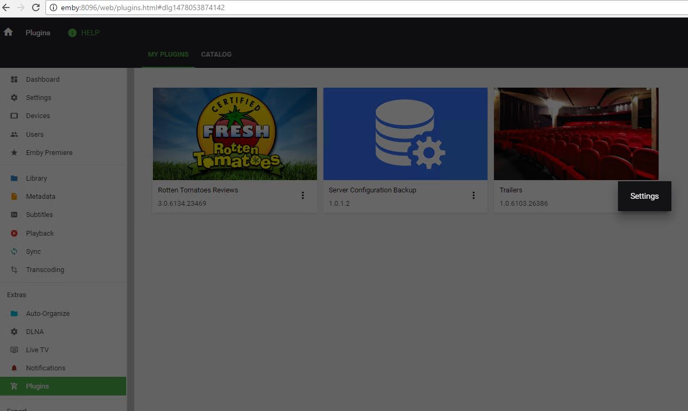Click the Trailers plugin name
The width and height of the screenshot is (688, 411).
point(511,190)
